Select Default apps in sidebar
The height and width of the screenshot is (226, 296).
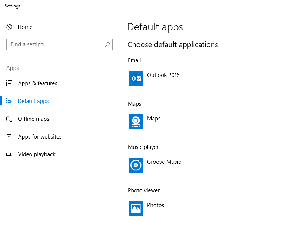pyautogui.click(x=33, y=101)
